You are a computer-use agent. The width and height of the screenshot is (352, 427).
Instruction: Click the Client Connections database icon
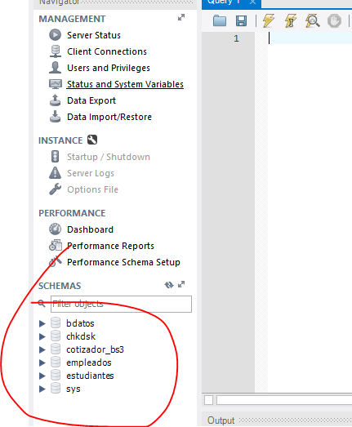(56, 51)
